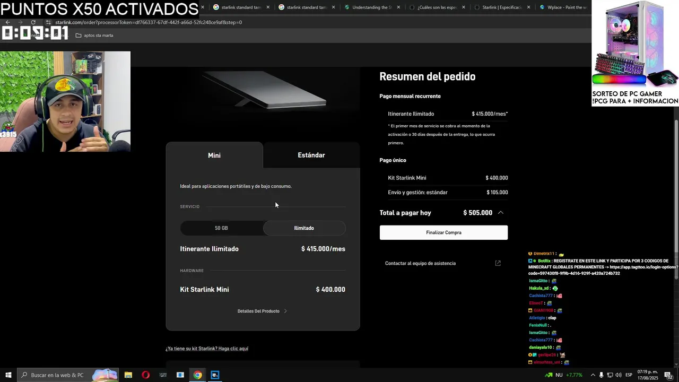679x382 pixels.
Task: Click the '$ 415.000/mes' price under Mini
Action: 323,249
